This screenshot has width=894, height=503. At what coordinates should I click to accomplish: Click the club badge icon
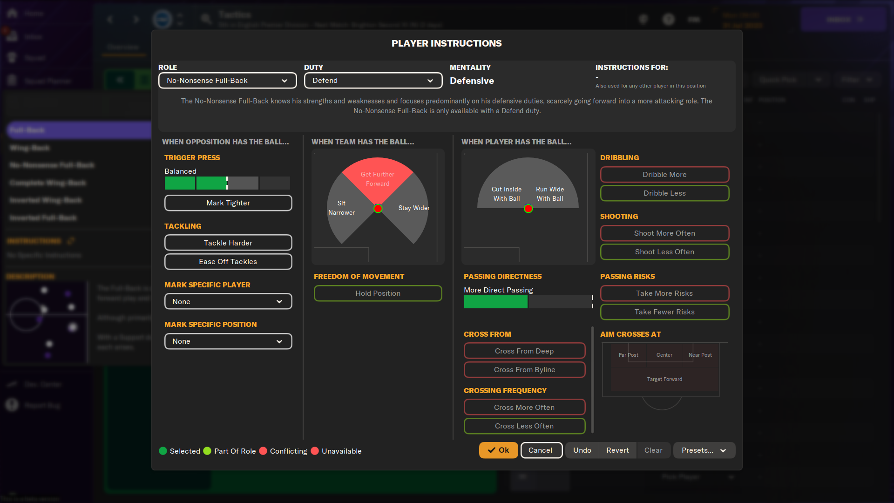click(x=163, y=19)
